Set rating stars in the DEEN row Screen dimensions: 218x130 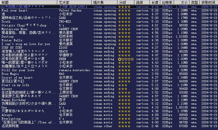(126, 59)
